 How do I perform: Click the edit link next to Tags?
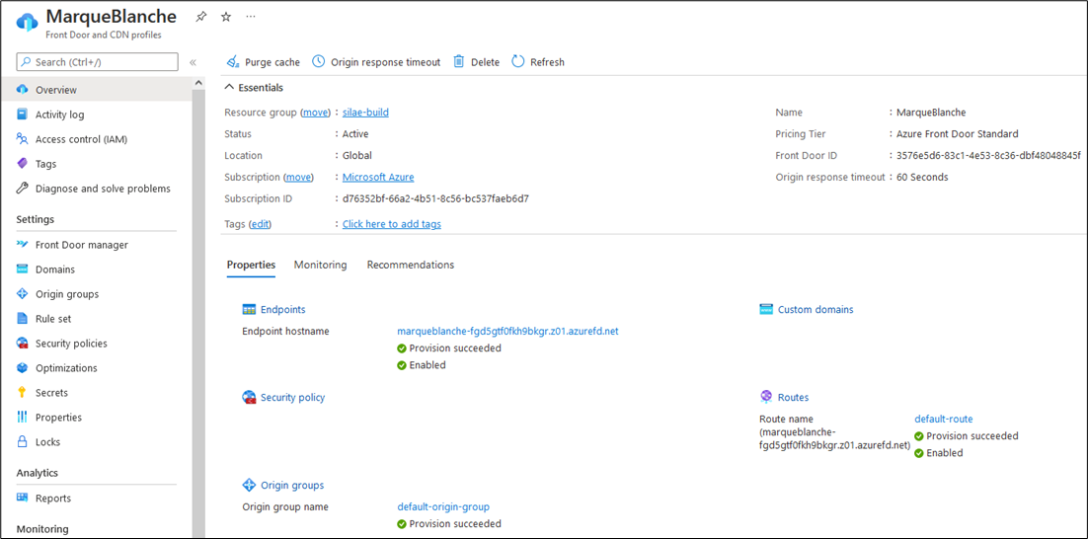261,224
